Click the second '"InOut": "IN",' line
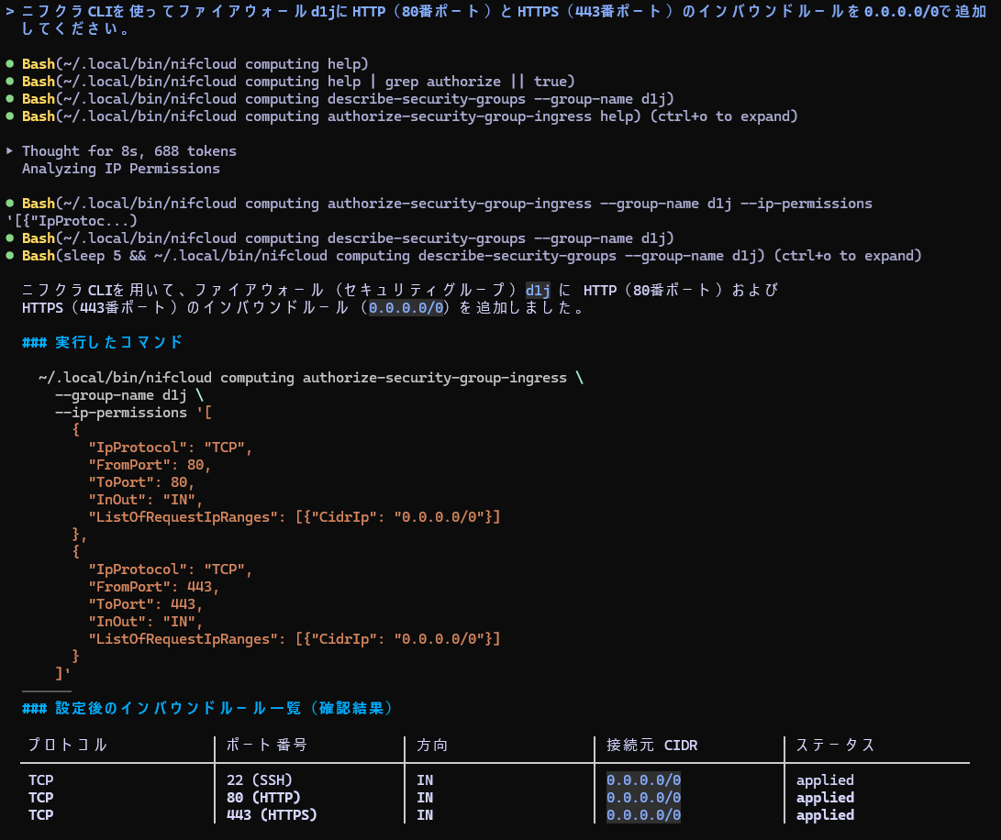This screenshot has height=840, width=1001. pos(146,621)
